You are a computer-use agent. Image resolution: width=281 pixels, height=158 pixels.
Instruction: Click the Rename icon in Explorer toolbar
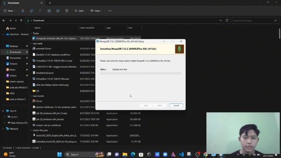pos(49,11)
